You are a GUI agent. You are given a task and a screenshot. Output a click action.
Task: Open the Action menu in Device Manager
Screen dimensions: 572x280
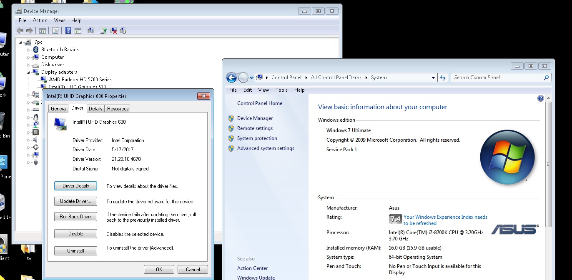click(x=40, y=20)
